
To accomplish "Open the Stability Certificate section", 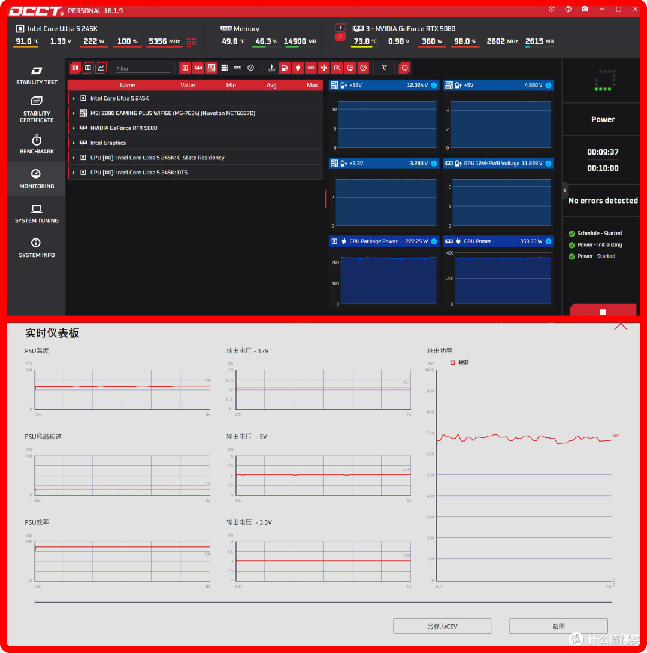I will pos(37,110).
